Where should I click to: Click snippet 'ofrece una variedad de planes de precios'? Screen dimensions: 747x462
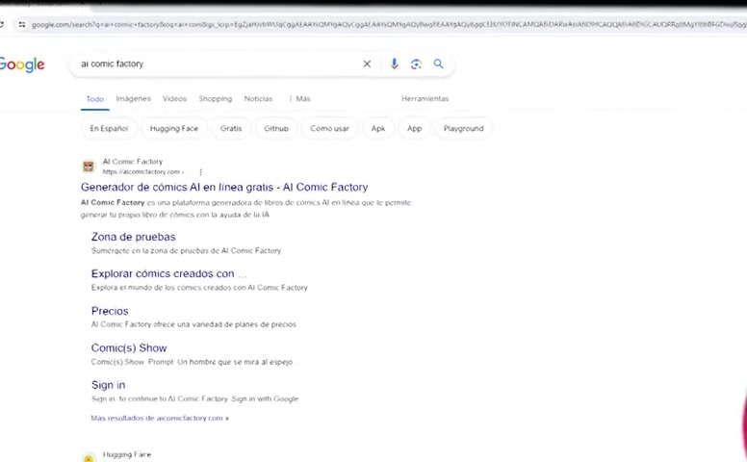[225, 324]
